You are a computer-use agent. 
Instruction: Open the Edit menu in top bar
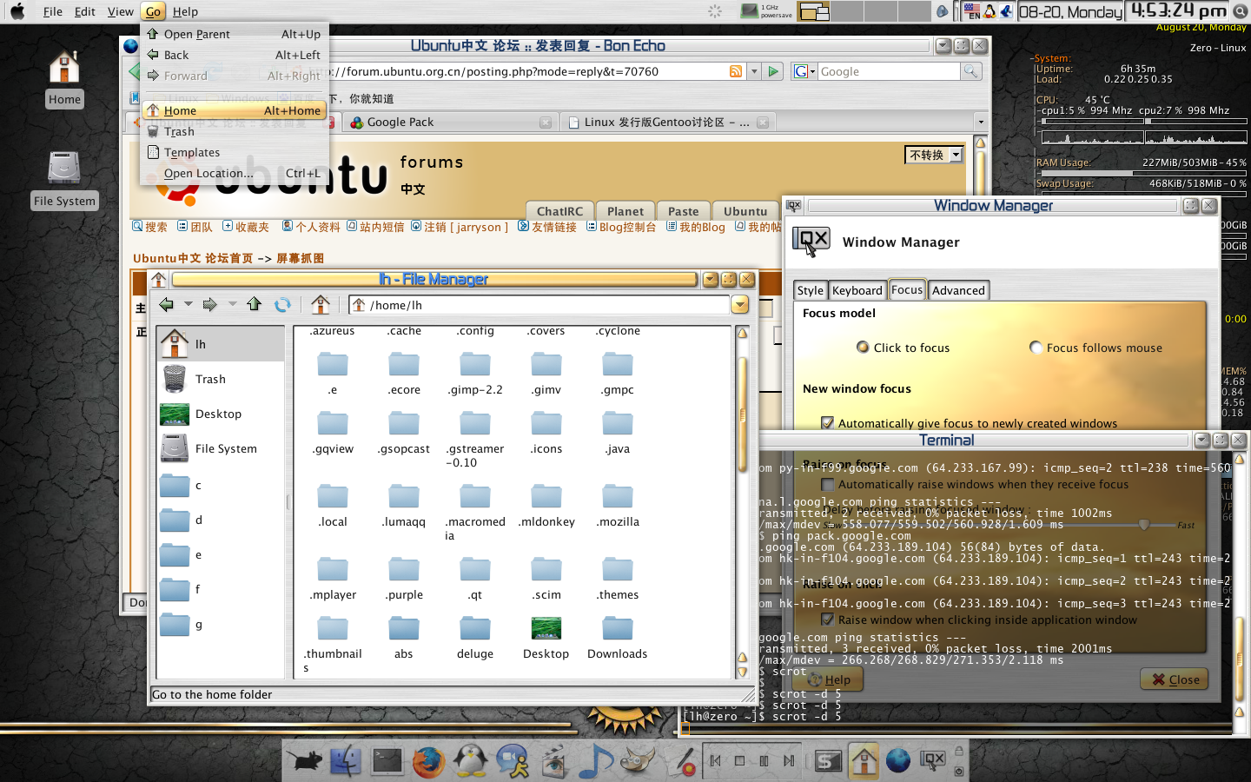(84, 11)
